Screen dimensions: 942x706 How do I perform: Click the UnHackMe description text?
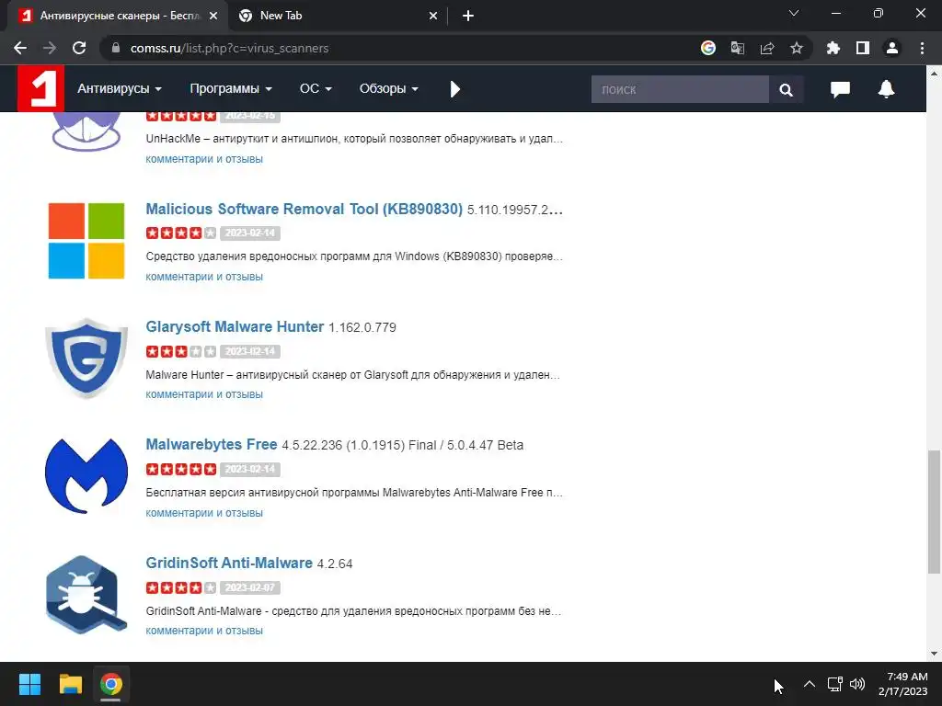pos(354,139)
